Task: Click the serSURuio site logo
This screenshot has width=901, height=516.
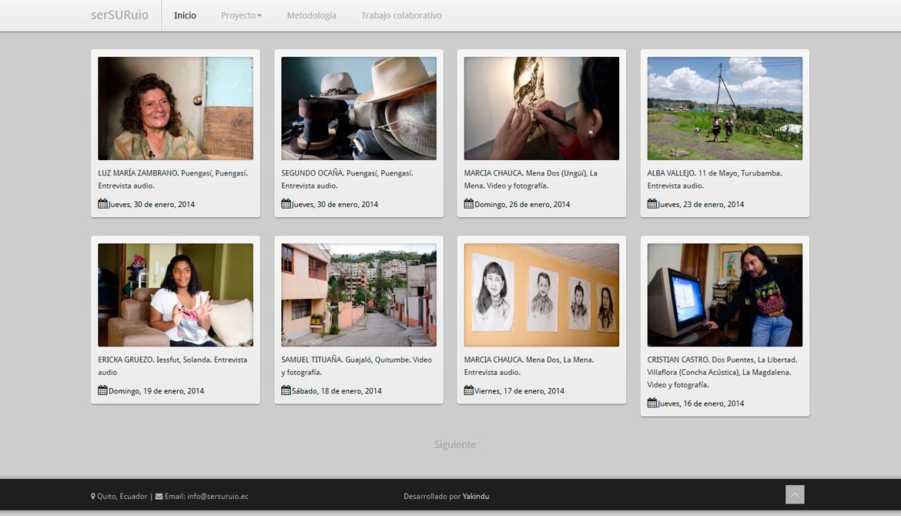Action: (x=119, y=15)
